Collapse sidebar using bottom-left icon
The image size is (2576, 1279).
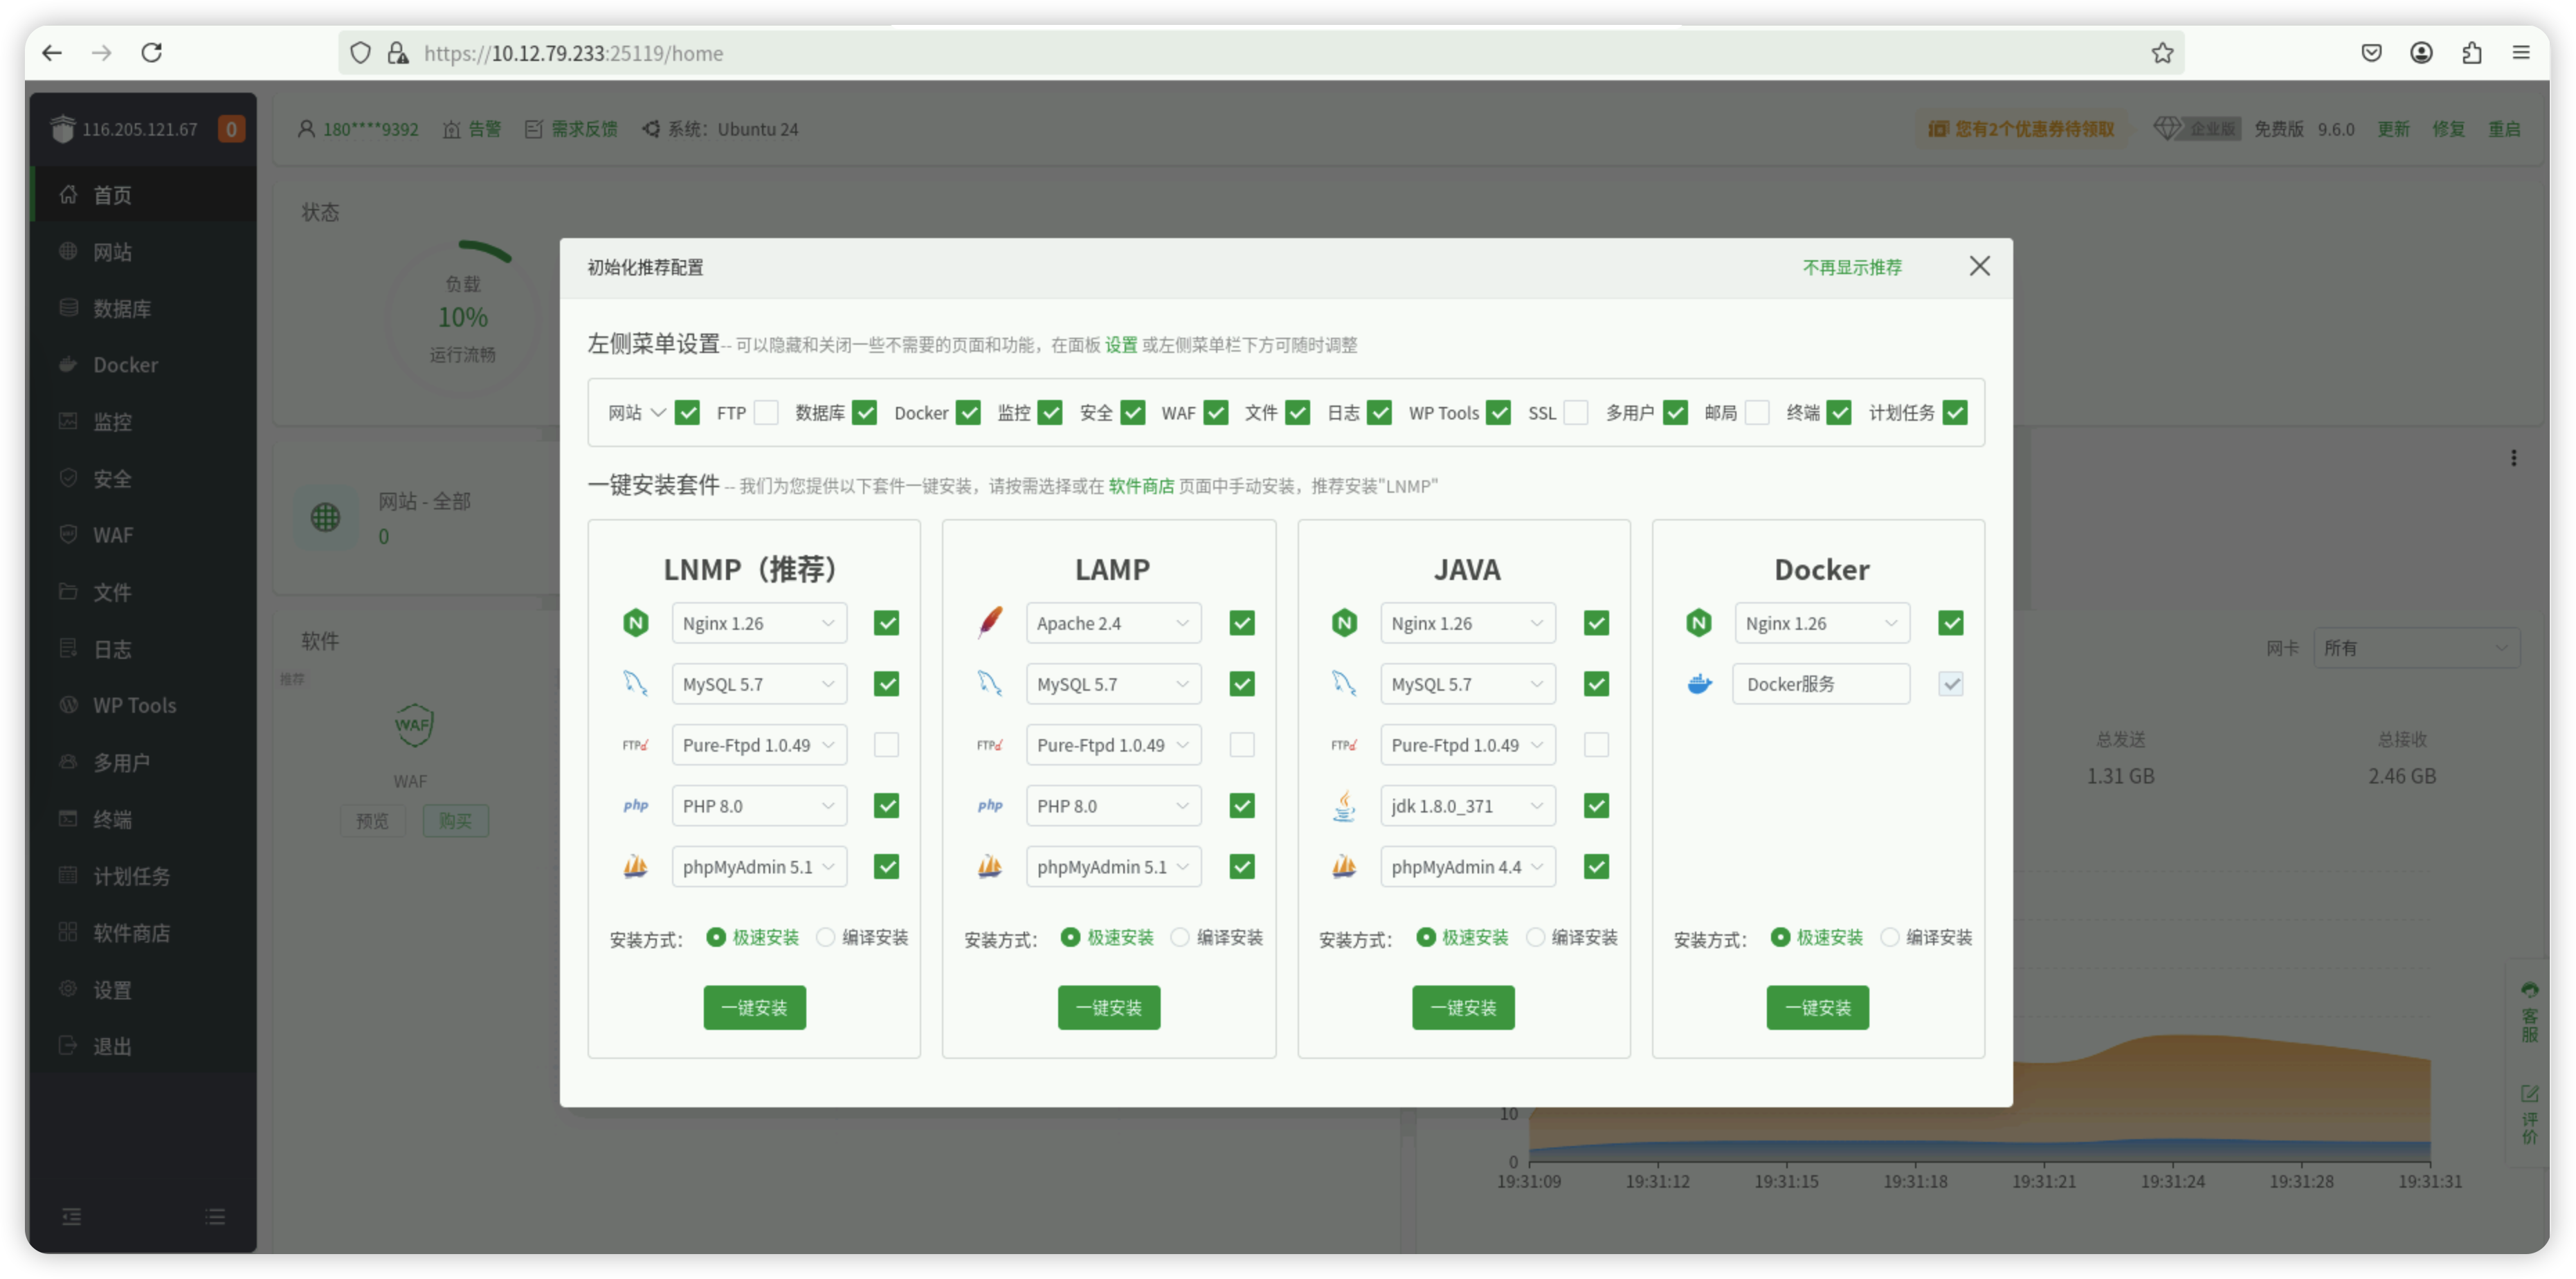[x=72, y=1216]
